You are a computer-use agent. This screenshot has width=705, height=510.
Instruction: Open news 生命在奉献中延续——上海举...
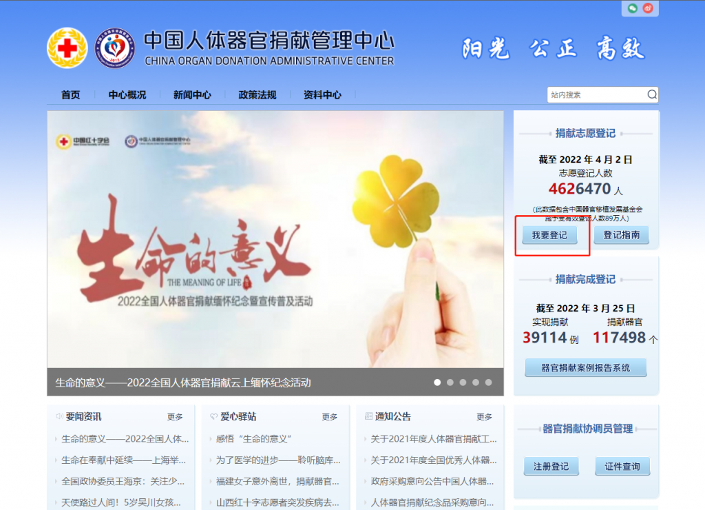pyautogui.click(x=124, y=460)
